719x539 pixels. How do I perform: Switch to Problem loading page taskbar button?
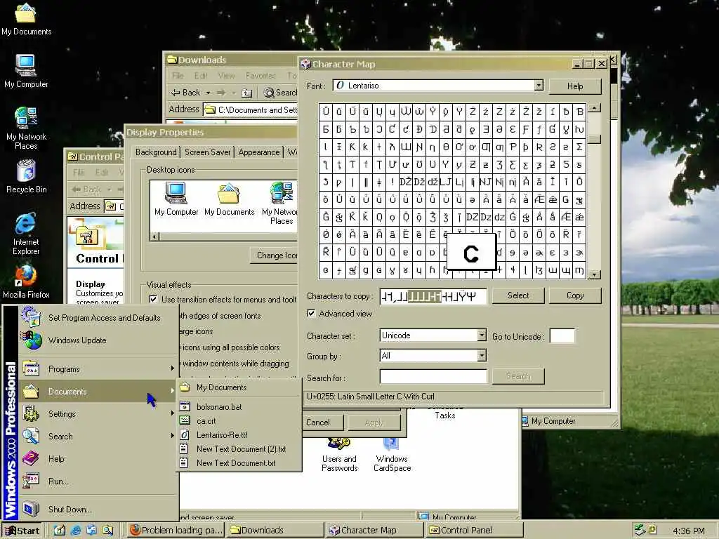point(176,531)
